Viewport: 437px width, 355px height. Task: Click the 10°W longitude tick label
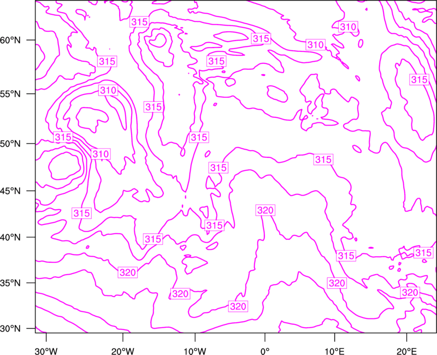[x=194, y=351]
